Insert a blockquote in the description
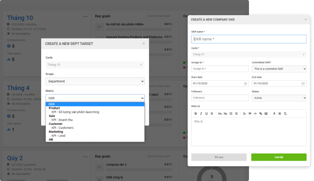This screenshot has width=314, height=181. point(250,113)
